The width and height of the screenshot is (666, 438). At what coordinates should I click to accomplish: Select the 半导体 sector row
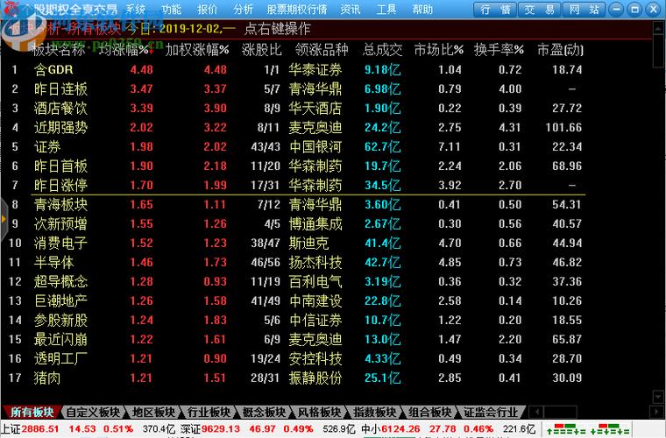[x=295, y=262]
